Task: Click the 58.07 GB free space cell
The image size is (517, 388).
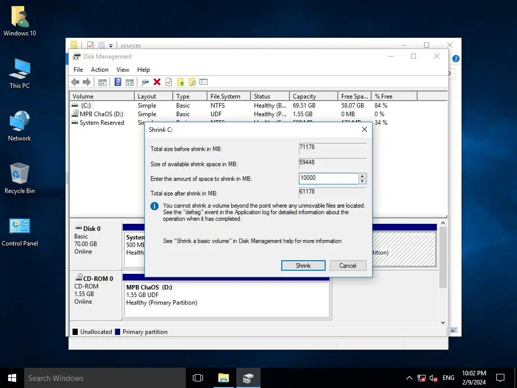Action: click(x=352, y=106)
